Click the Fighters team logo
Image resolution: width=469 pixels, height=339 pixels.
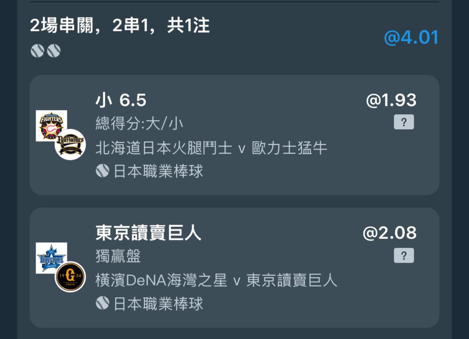(51, 126)
